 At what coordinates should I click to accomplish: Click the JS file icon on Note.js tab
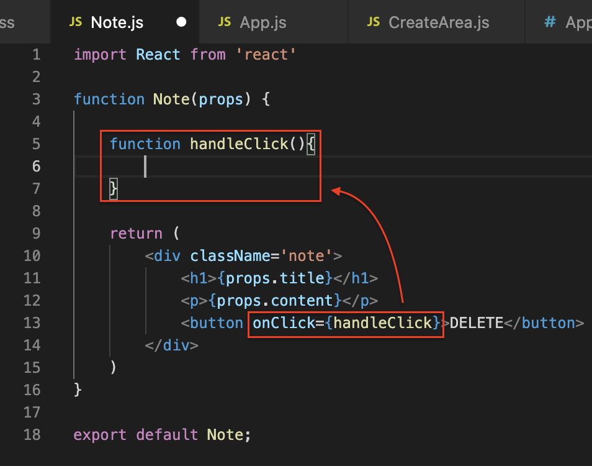[76, 22]
